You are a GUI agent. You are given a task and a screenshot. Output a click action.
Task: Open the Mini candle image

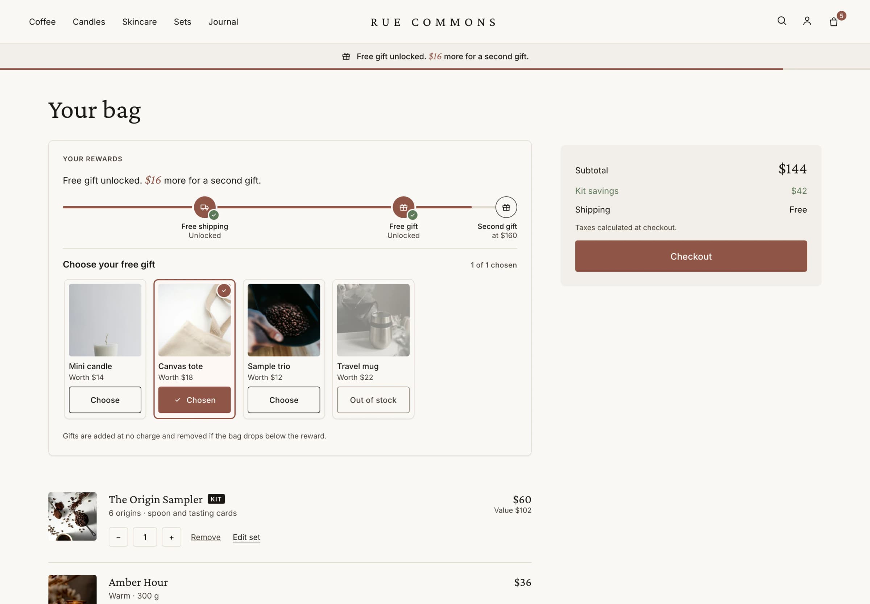point(105,320)
